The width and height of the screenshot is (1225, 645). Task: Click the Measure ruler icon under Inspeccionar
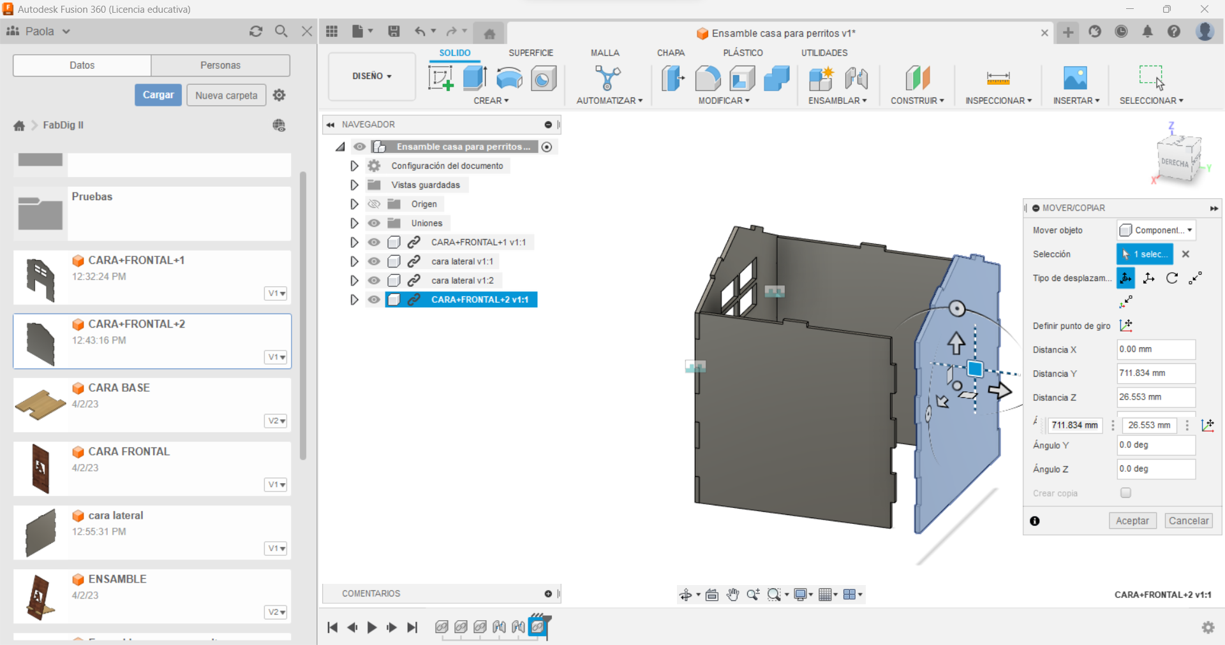click(x=998, y=78)
